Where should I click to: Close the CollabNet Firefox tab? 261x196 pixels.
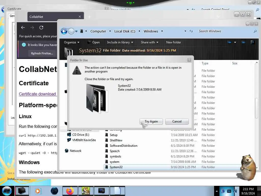(x=80, y=17)
